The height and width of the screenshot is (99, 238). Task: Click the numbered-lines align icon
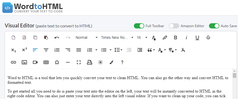[57, 50]
